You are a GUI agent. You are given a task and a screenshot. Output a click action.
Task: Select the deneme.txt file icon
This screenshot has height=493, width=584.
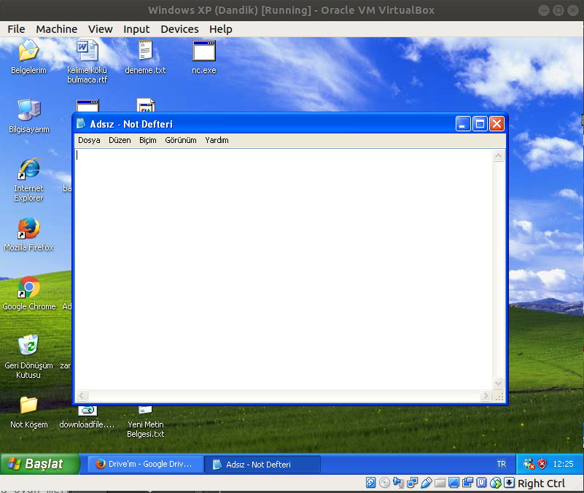coord(145,50)
